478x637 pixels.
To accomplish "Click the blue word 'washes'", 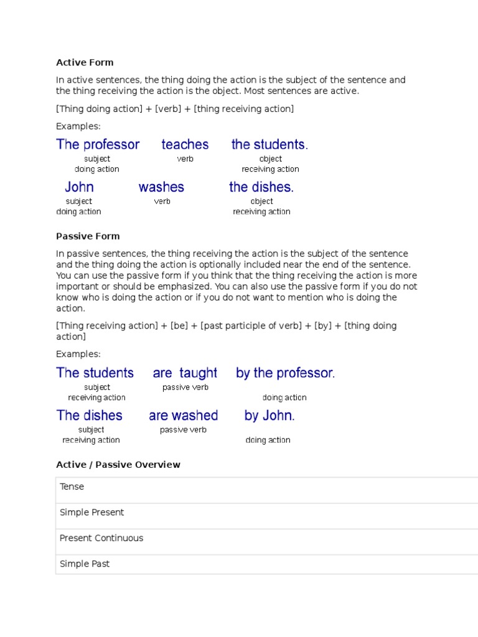I will click(x=161, y=187).
